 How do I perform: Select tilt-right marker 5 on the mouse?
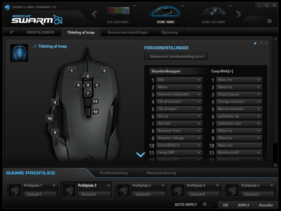[x=97, y=85]
